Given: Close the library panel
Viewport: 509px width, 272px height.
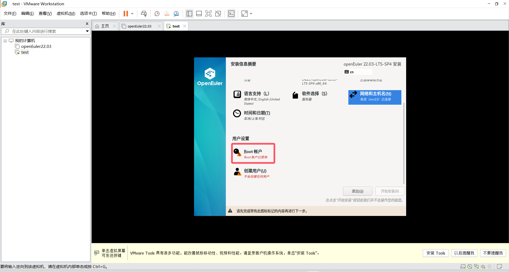Looking at the screenshot, I should tap(87, 24).
